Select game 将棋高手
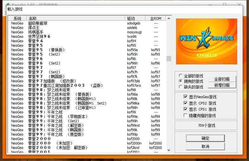Viewport: 249px width, 161px height. point(87,32)
